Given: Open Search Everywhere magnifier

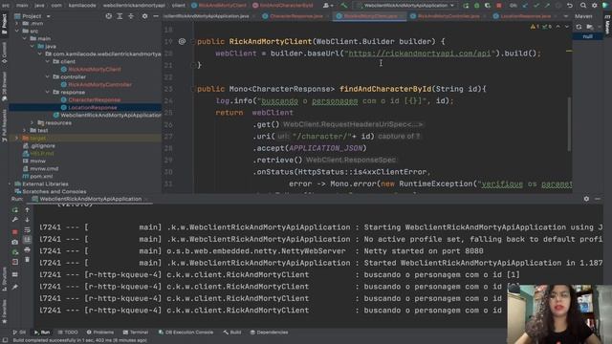Looking at the screenshot, I should point(582,6).
